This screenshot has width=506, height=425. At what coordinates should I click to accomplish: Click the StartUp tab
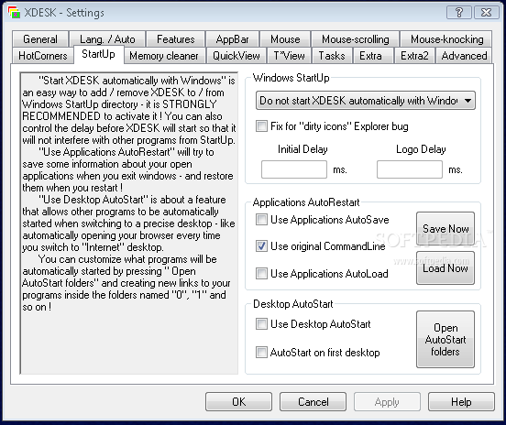(x=98, y=54)
